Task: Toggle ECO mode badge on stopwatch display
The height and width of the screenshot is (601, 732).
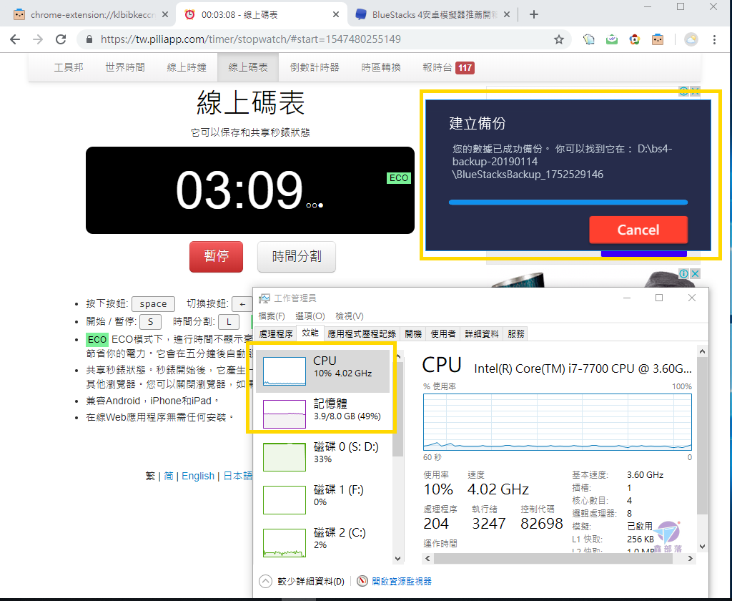Action: (399, 178)
